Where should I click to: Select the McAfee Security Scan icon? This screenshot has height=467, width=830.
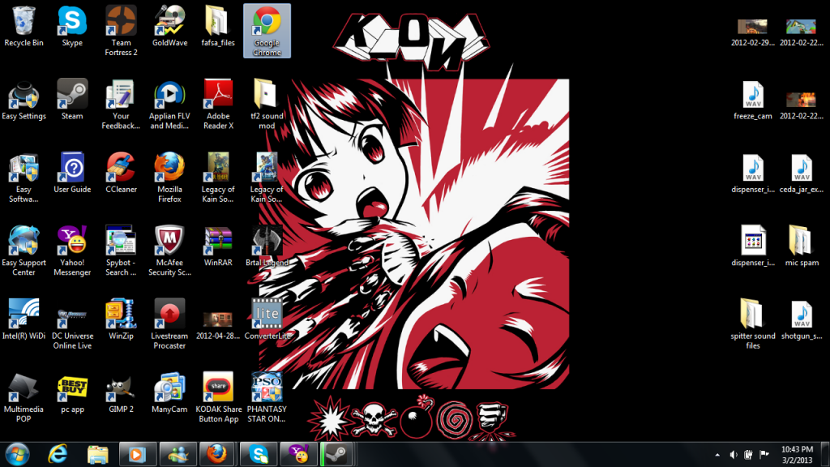169,251
